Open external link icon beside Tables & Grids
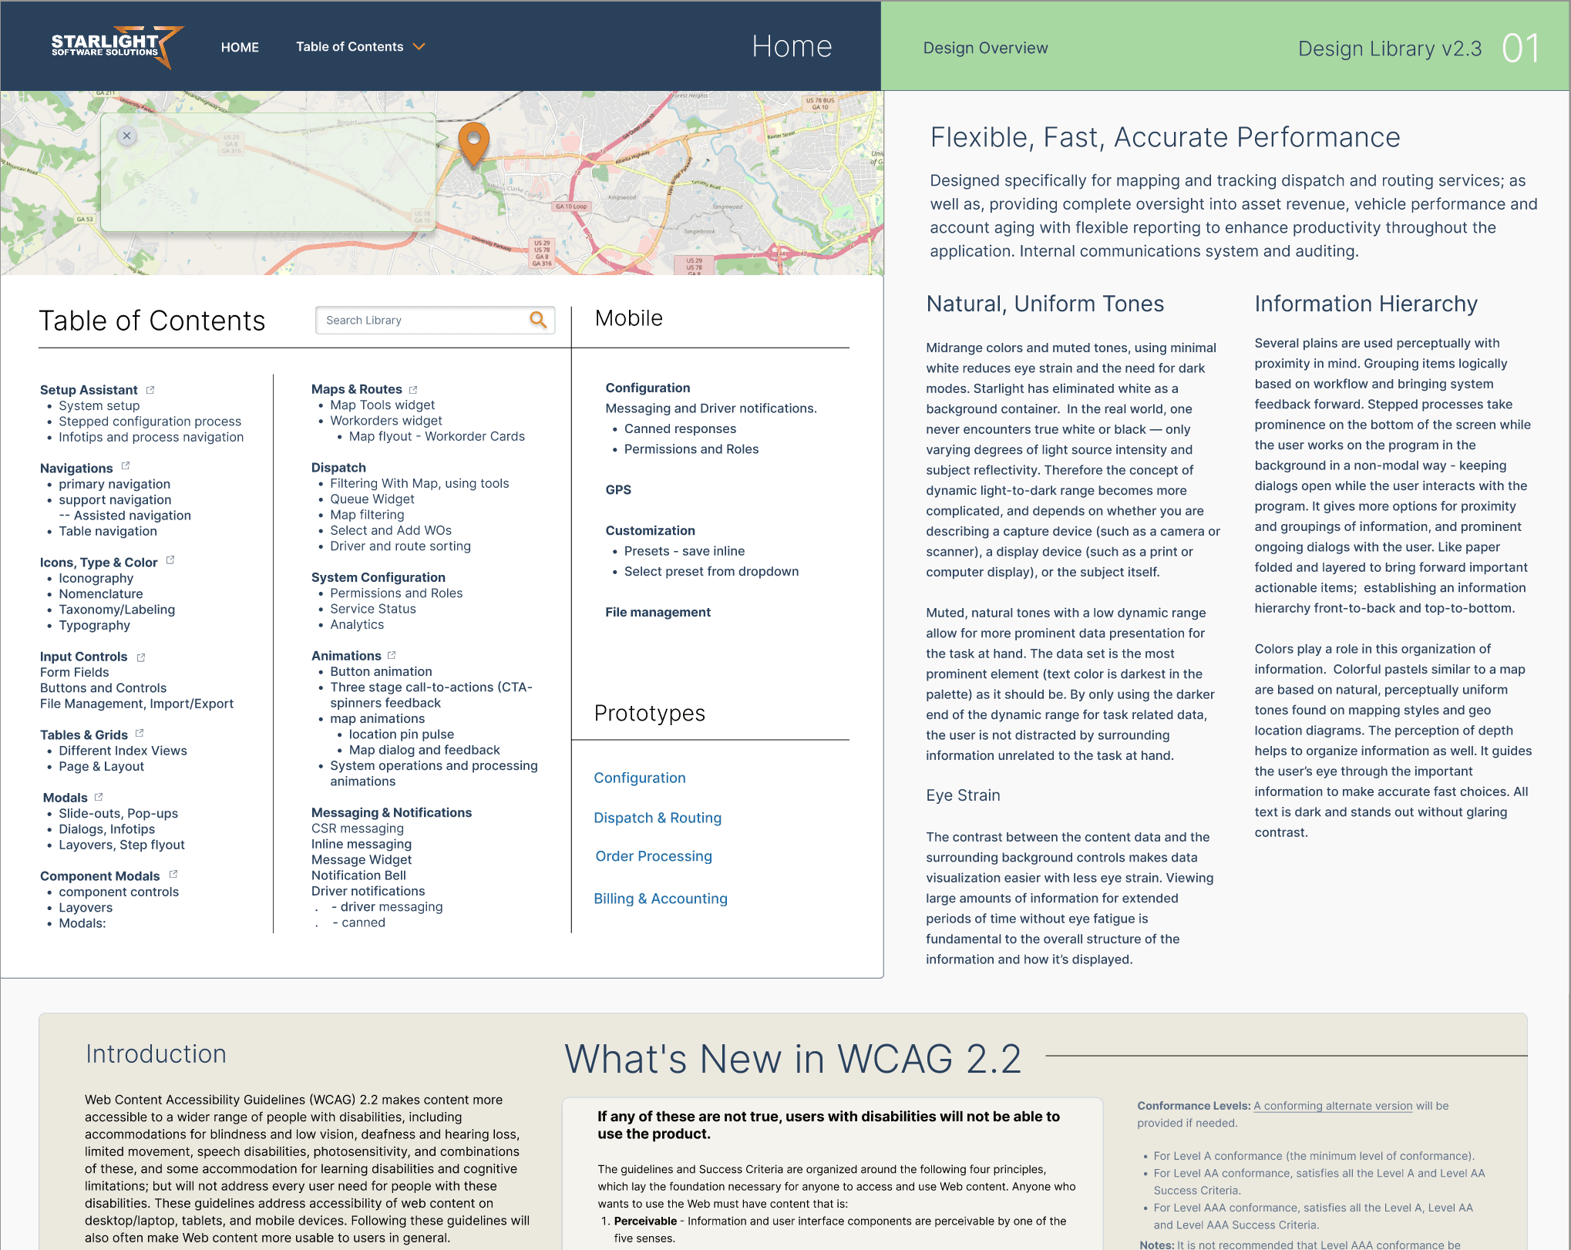Screen dimensions: 1571x1250 click(x=140, y=734)
